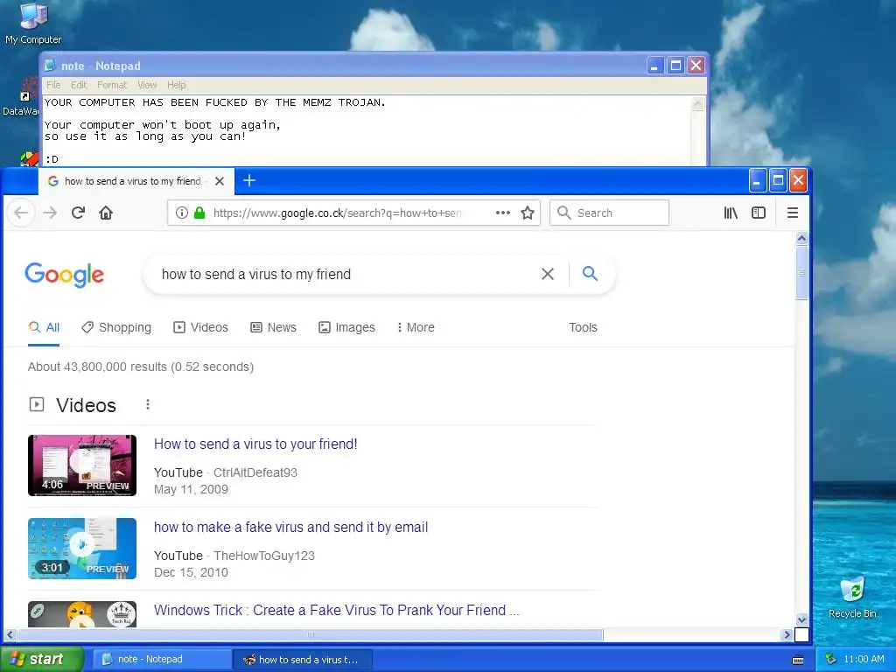The image size is (896, 672).
Task: Open Notepad Help menu
Action: click(x=177, y=85)
